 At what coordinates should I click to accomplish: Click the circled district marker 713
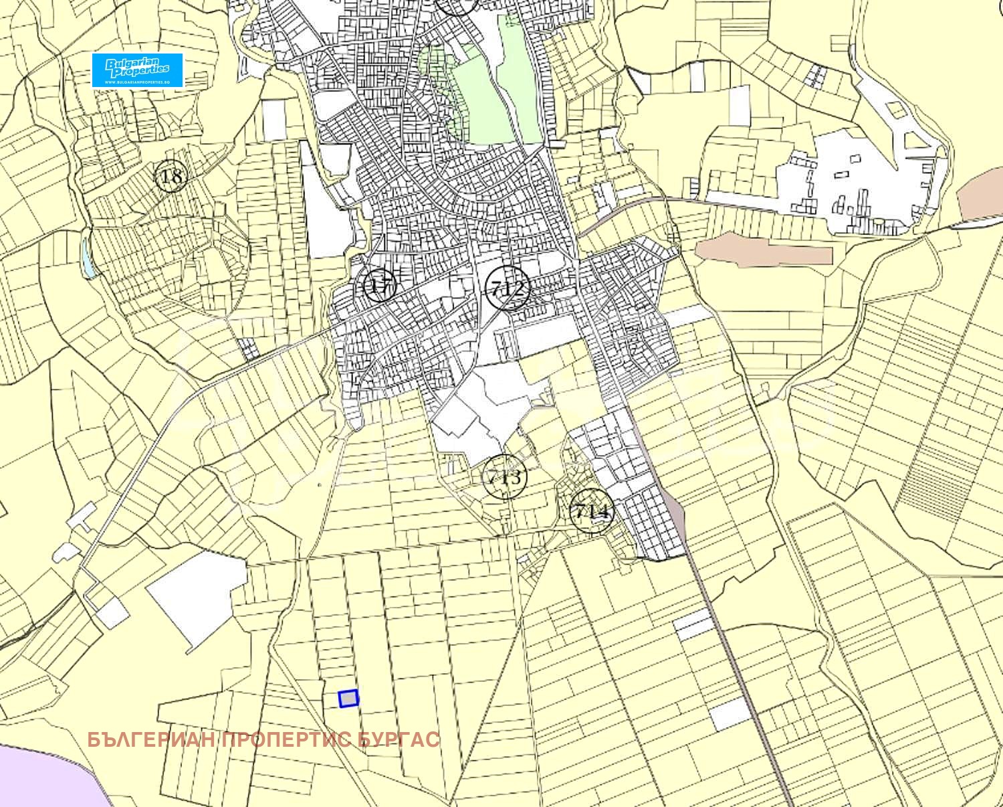pos(504,478)
